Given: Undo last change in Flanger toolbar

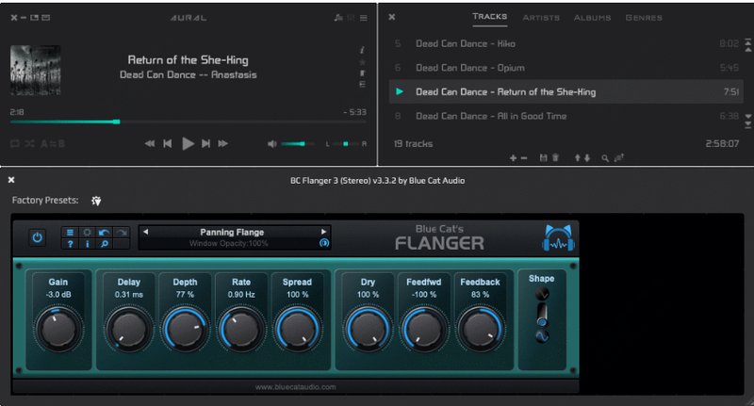Looking at the screenshot, I should [103, 232].
